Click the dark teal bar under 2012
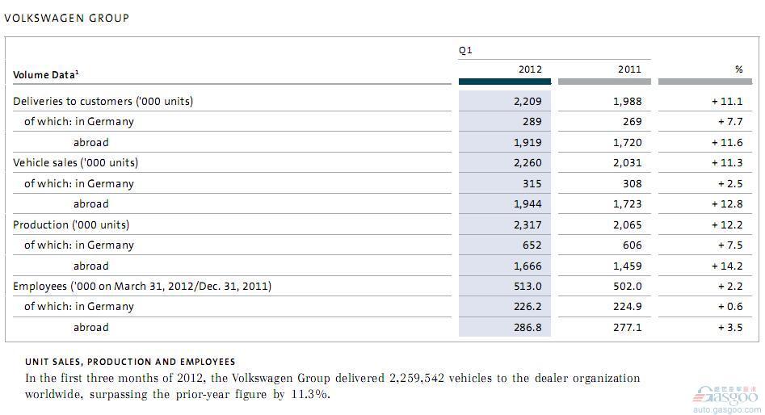This screenshot has height=415, width=765. (x=505, y=82)
